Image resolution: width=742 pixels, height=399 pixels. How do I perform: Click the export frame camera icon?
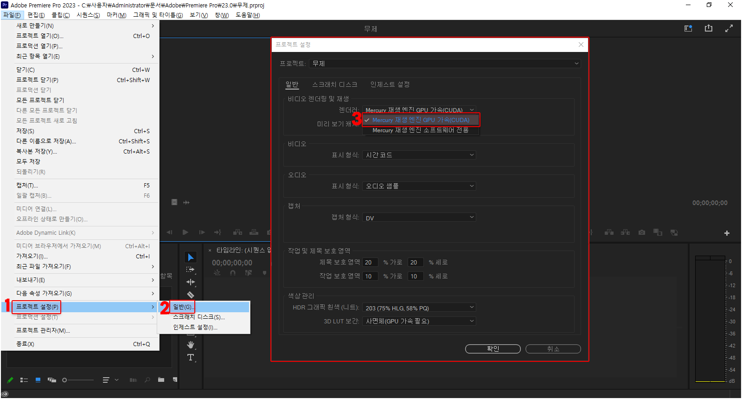pyautogui.click(x=642, y=232)
